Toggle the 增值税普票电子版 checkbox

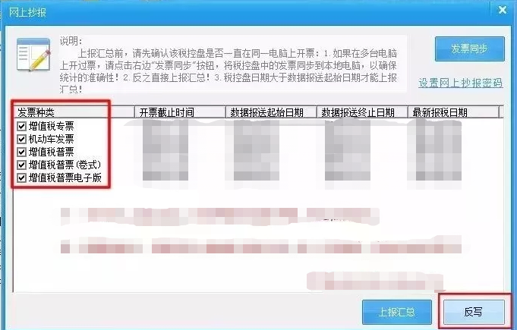(22, 178)
